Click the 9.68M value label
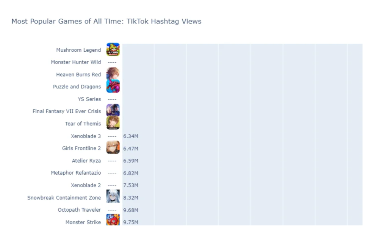 click(x=131, y=210)
